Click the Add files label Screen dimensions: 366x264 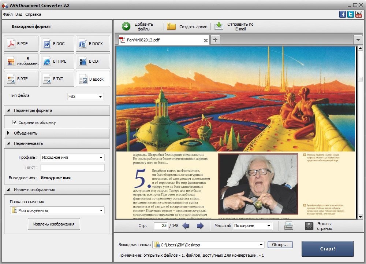pyautogui.click(x=144, y=26)
